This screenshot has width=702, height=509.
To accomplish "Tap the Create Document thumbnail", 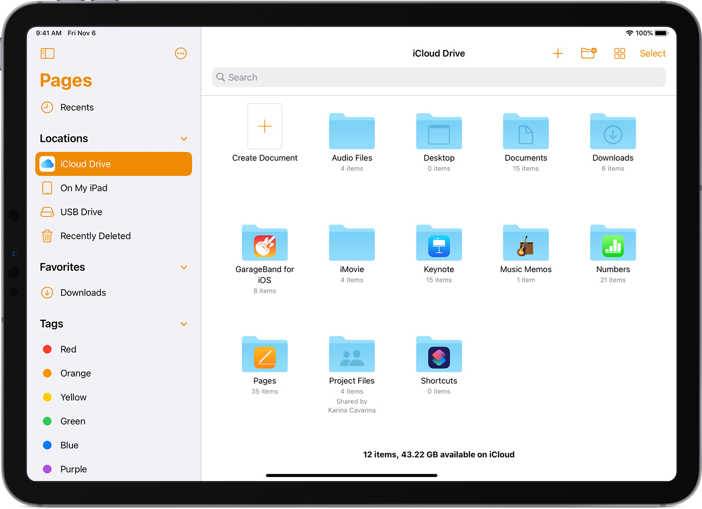I will (265, 127).
